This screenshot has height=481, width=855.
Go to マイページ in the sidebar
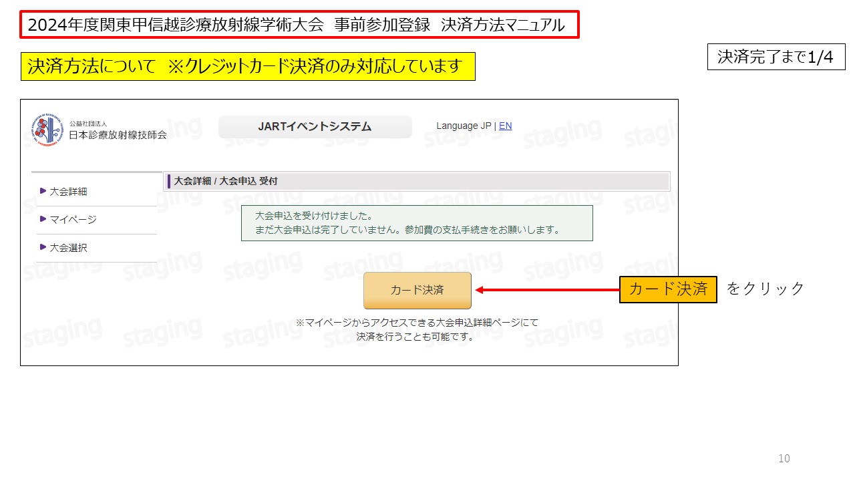point(73,220)
